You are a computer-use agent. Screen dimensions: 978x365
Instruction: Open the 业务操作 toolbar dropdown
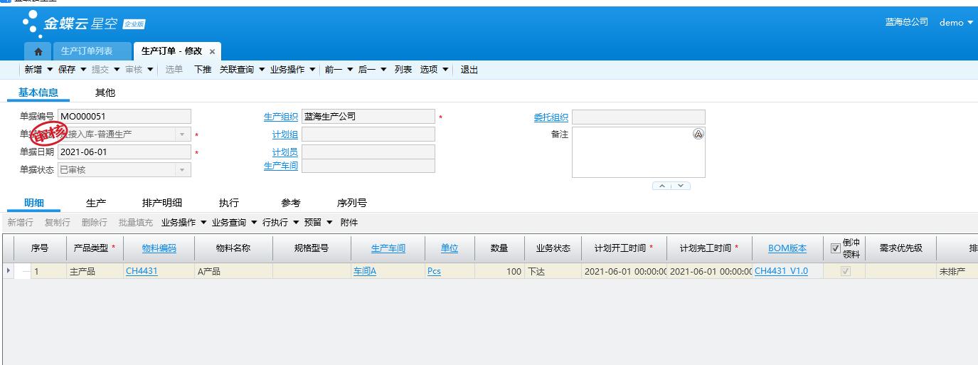292,70
